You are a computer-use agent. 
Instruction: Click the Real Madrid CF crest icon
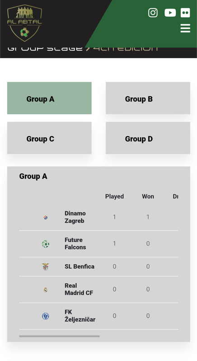[46, 290]
